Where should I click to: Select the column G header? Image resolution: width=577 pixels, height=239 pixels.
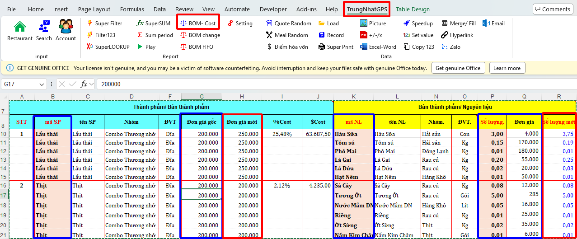click(x=202, y=96)
